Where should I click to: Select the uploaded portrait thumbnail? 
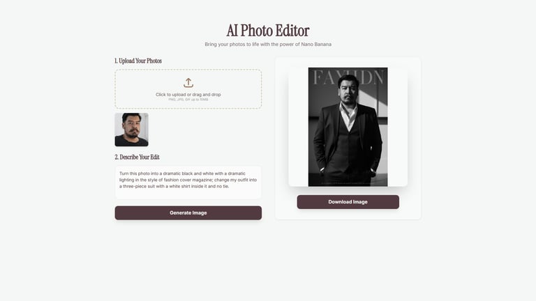pos(132,130)
